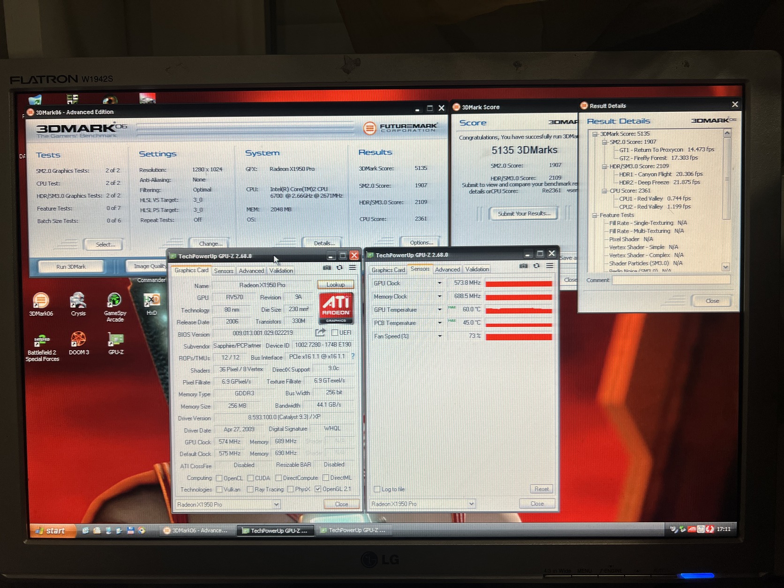Open hamburger menu in GPU-Z Sensors window
This screenshot has width=784, height=588.
coord(550,266)
